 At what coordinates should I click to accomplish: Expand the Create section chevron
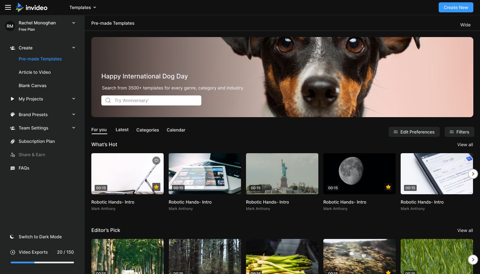[74, 48]
